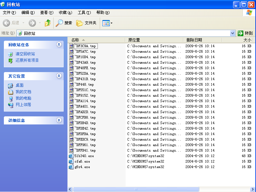This screenshot has height=192, width=256.
Task: Select file icon of ~DFFB41.tmp
Action: (x=71, y=150)
